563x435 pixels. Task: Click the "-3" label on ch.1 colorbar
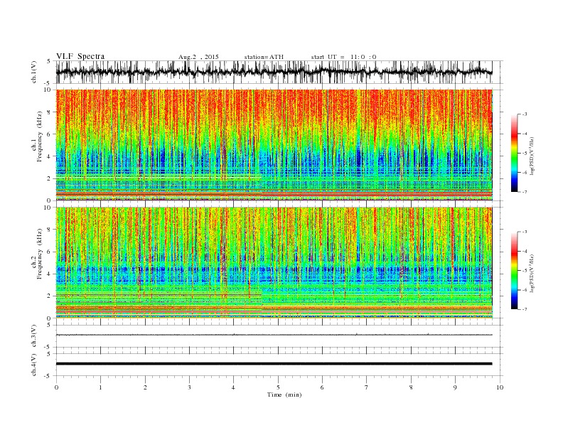tap(525, 114)
